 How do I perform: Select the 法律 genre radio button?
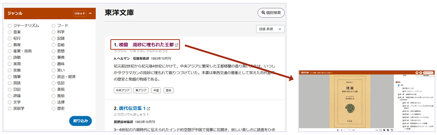53,102
